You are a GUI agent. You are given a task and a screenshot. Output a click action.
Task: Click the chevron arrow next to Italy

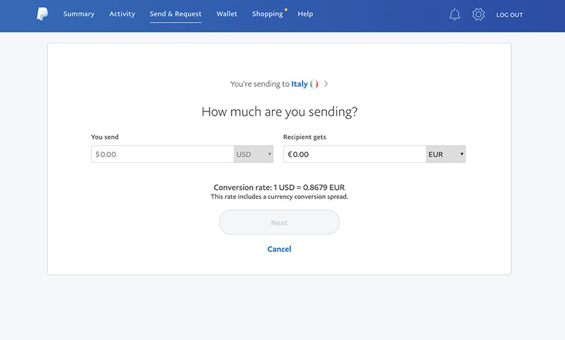pyautogui.click(x=326, y=84)
